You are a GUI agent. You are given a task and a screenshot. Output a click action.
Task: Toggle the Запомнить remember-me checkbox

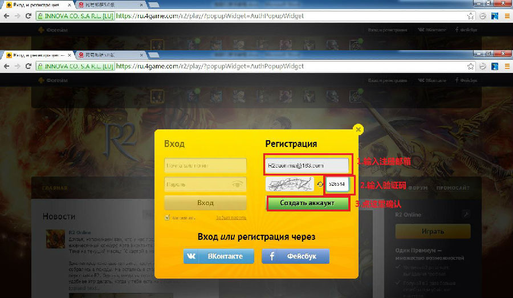168,217
